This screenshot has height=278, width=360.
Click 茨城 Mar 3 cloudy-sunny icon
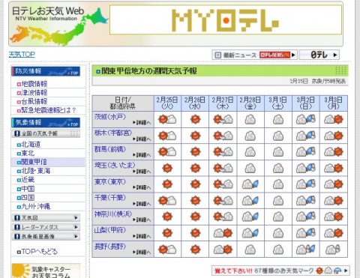[x=334, y=119]
